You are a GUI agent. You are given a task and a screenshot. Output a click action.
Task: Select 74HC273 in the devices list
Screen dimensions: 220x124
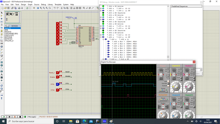(x=8, y=28)
